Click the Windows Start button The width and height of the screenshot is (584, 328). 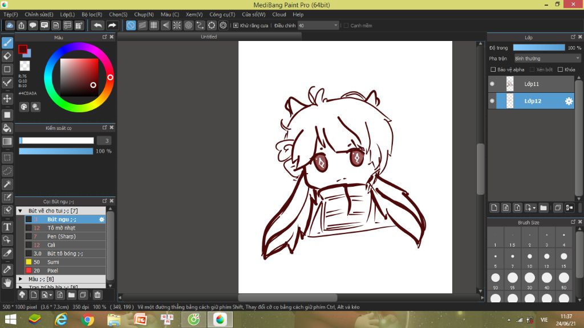click(x=10, y=319)
